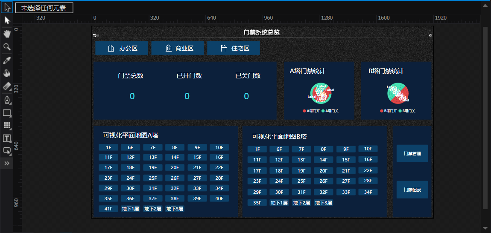The height and width of the screenshot is (233, 491).
Task: Select floor 10F in A塔 map
Action: (219, 147)
